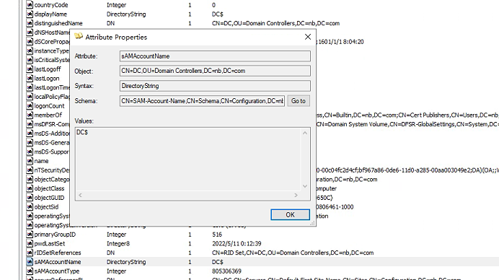Click the Values horizontal scroll left arrow

coord(80,195)
